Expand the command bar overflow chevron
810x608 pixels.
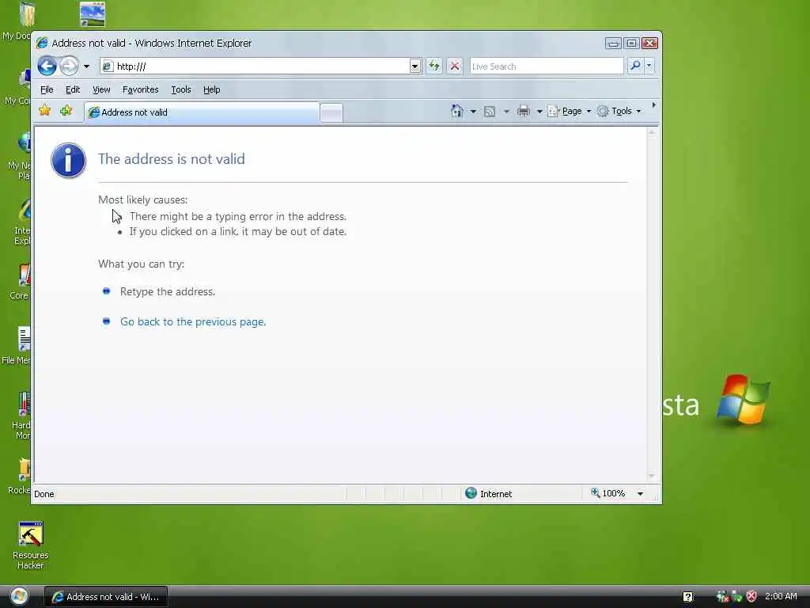pyautogui.click(x=653, y=105)
